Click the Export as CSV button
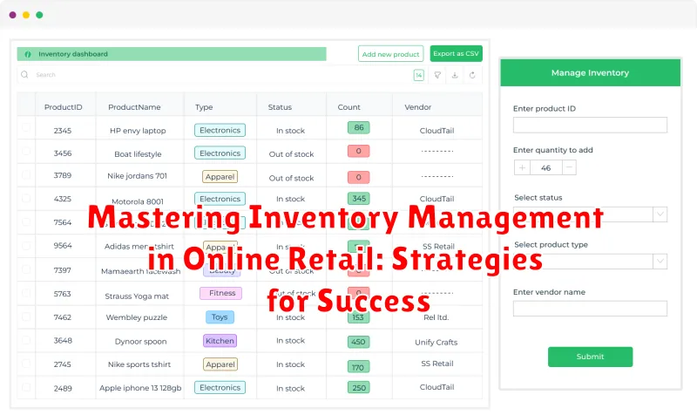The image size is (697, 415). [456, 54]
